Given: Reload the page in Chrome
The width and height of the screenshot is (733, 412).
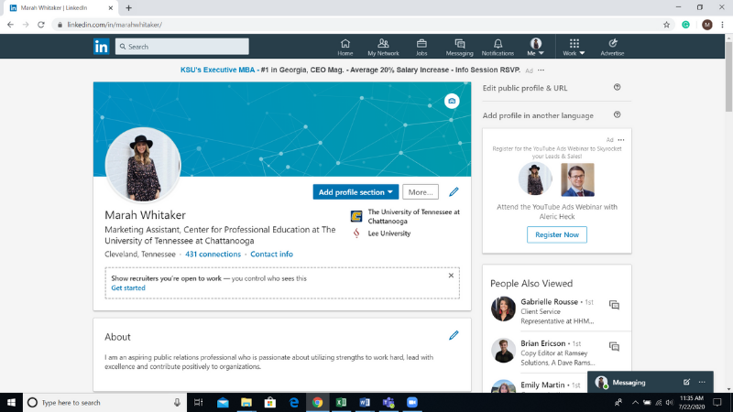Looking at the screenshot, I should (41, 25).
